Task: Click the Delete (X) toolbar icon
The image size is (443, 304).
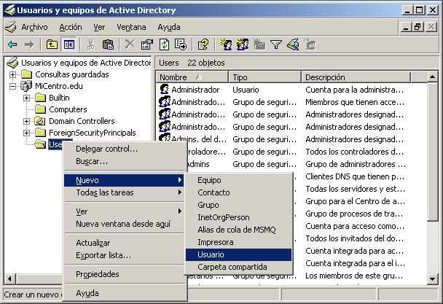Action: 130,45
